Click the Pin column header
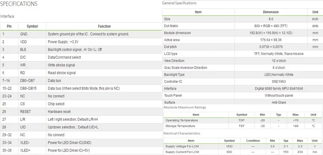Screen dimensions: 323x155 tap(9, 26)
